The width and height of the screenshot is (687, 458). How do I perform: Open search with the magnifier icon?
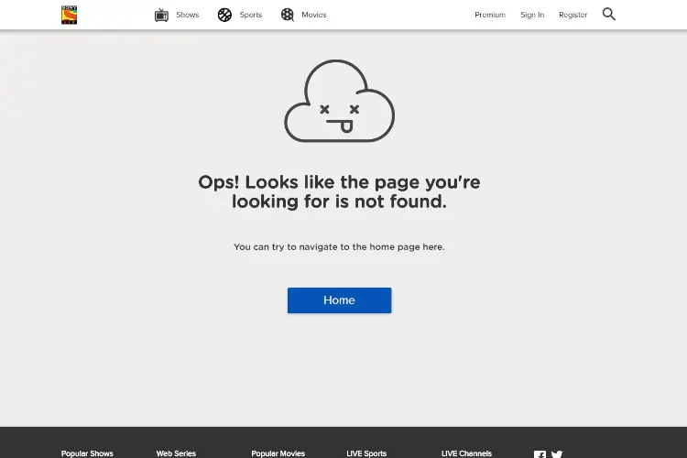[608, 14]
